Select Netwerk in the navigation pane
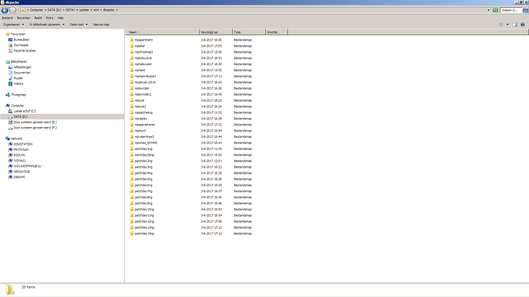This screenshot has width=529, height=297. click(16, 139)
